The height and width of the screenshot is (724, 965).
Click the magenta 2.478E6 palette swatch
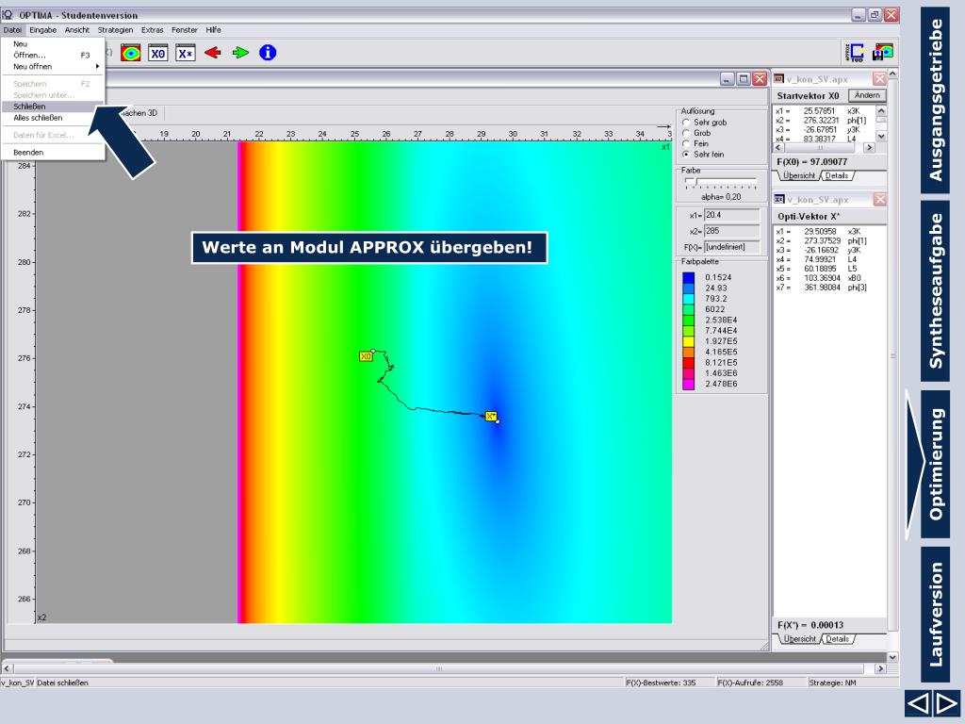point(689,385)
